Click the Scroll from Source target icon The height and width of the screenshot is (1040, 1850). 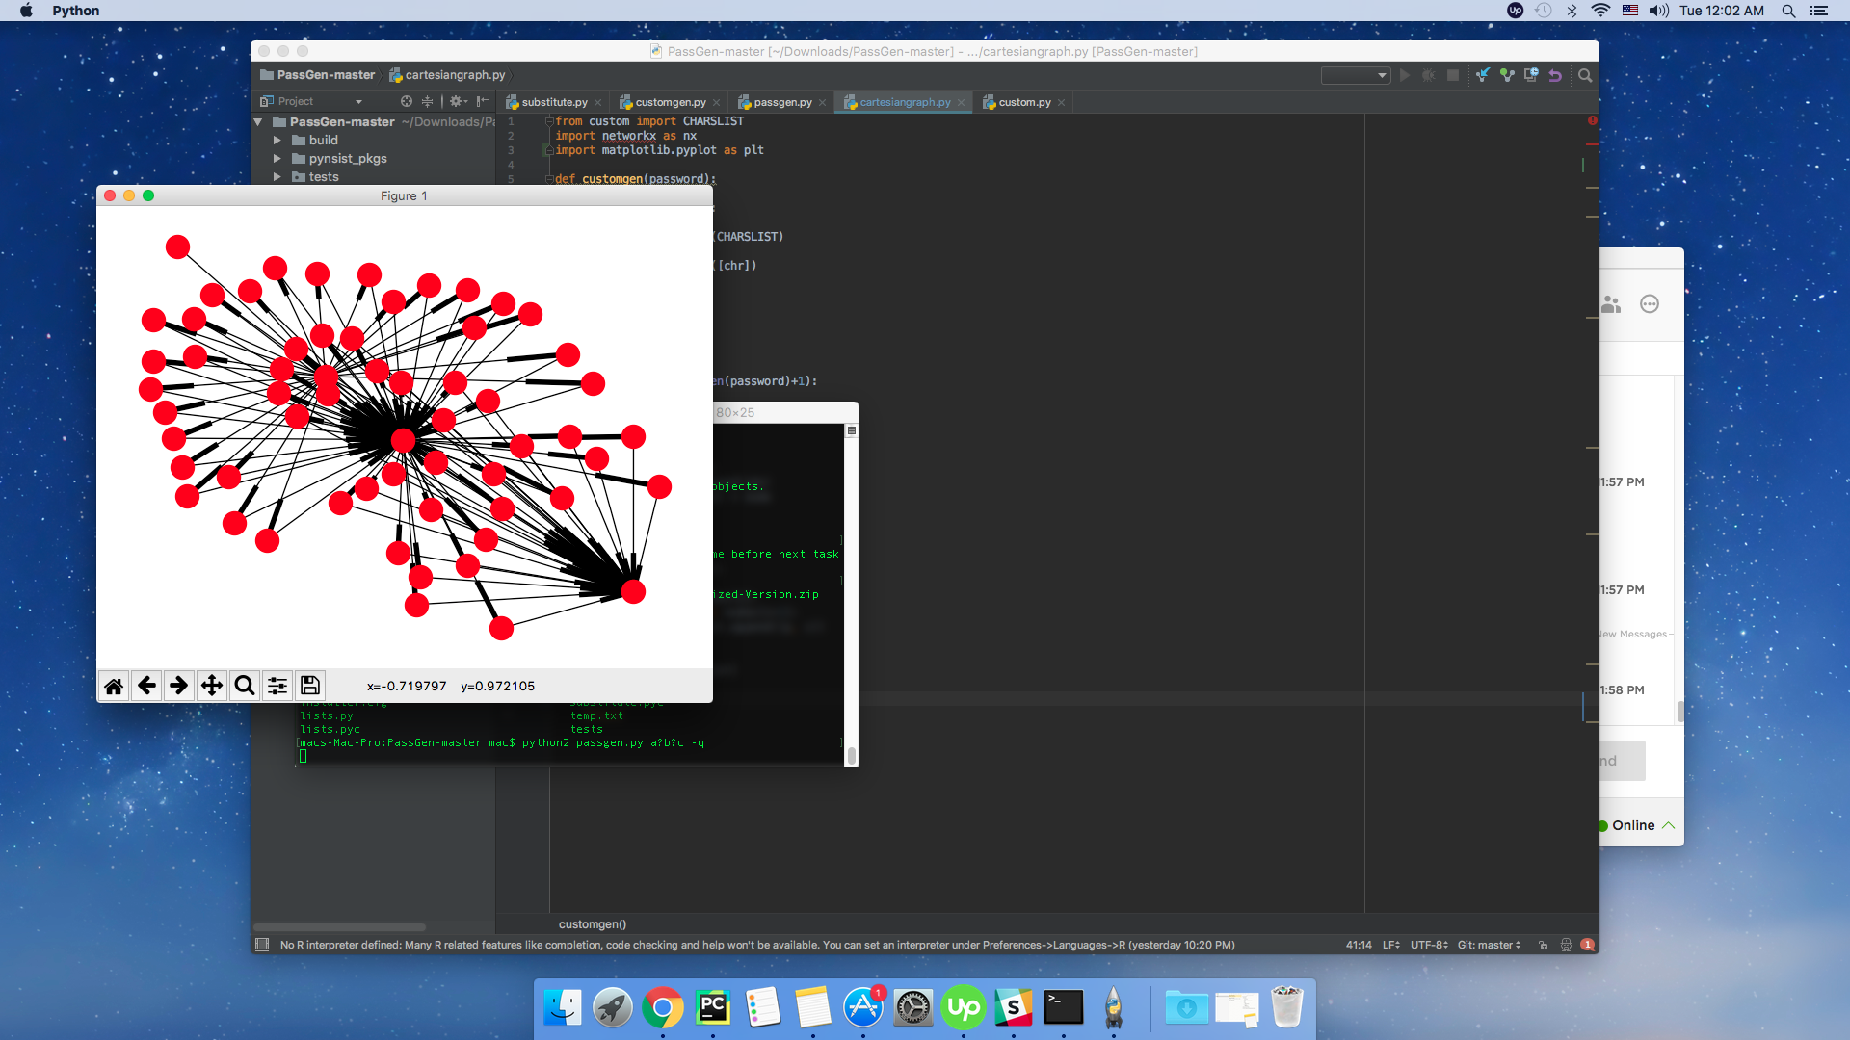click(407, 101)
